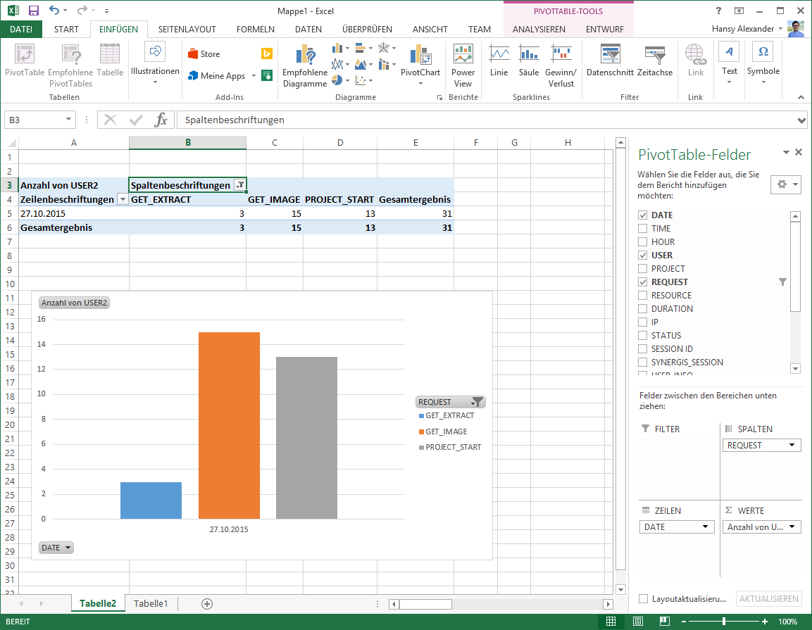Insert a Zeitachse timeline
812x630 pixels.
(x=655, y=59)
